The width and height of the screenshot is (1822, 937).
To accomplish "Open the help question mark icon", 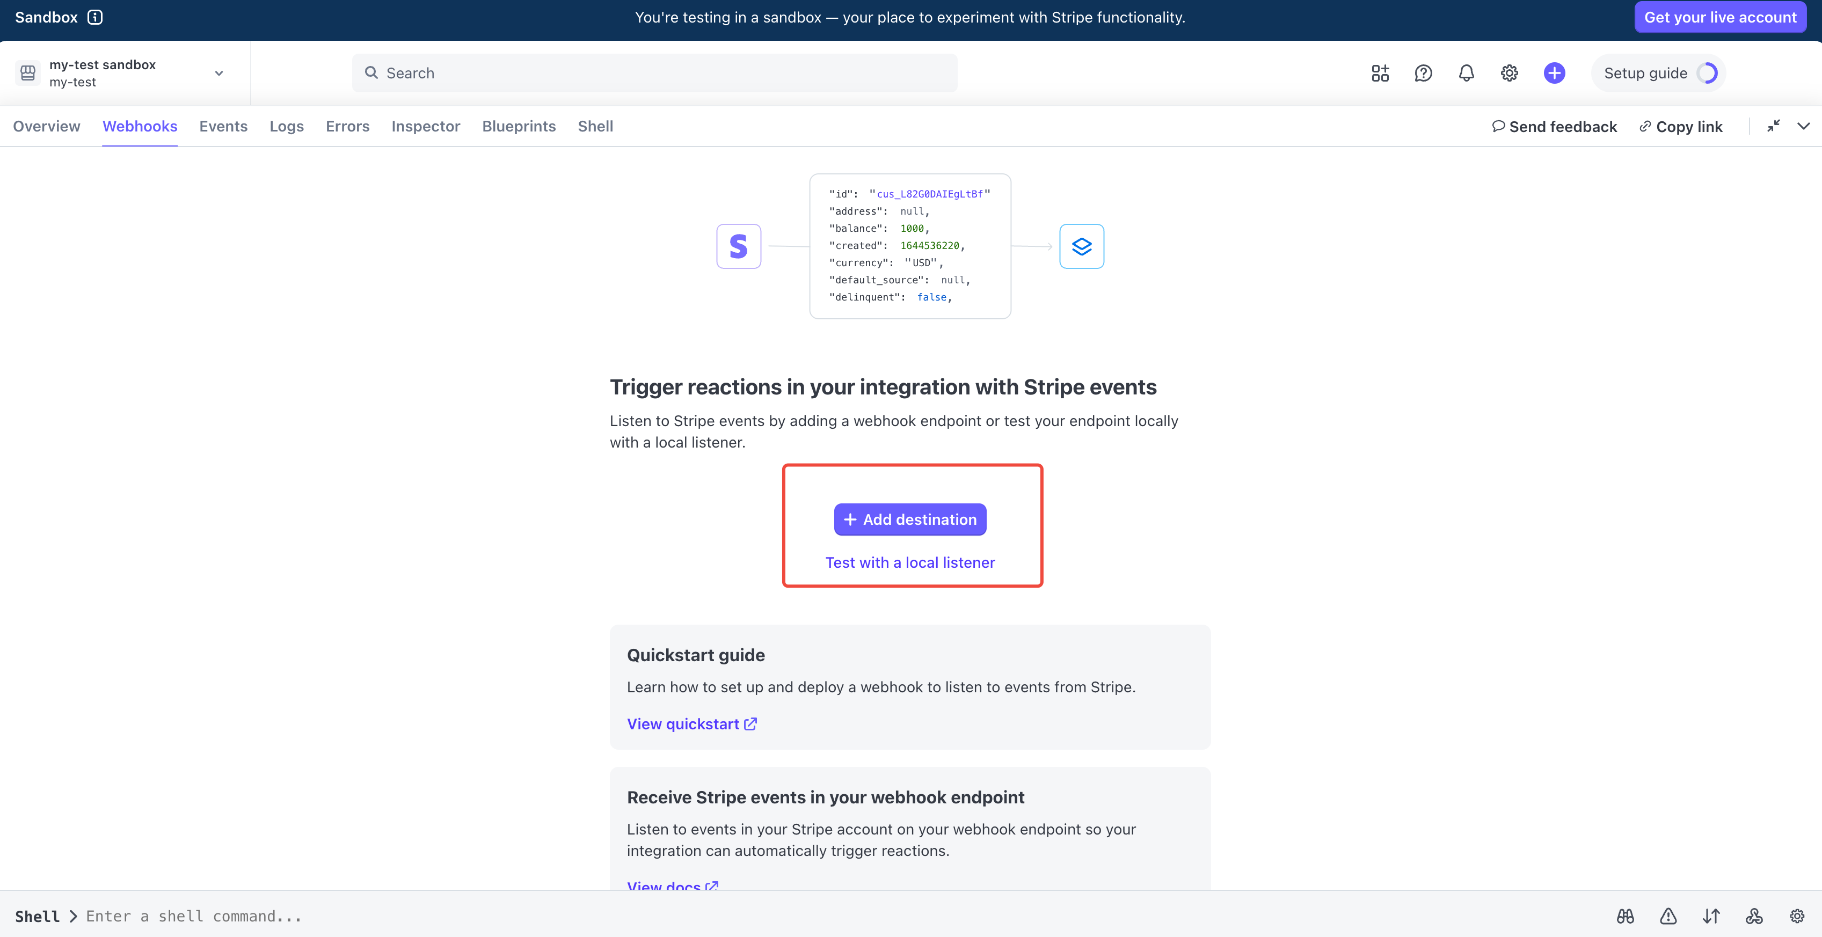I will click(1423, 73).
